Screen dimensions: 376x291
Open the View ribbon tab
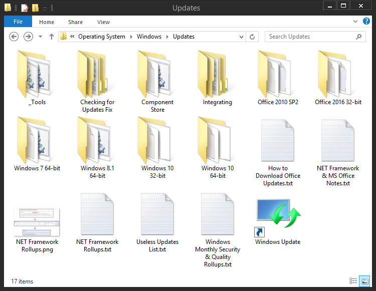(103, 22)
